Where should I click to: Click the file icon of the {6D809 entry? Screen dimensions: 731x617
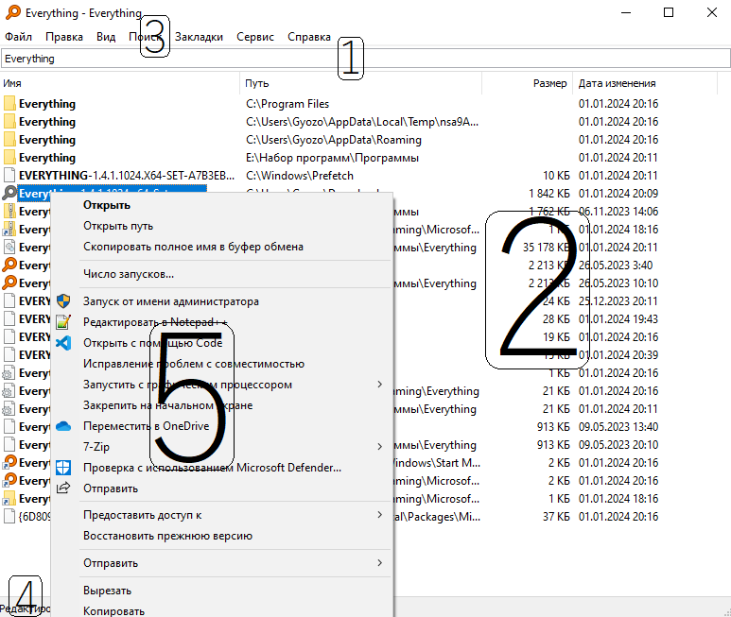tap(9, 517)
